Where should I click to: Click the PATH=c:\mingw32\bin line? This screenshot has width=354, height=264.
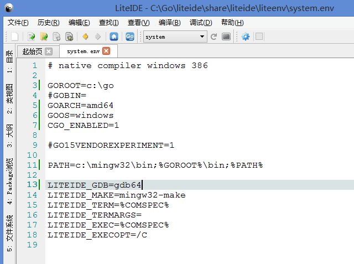pos(155,165)
